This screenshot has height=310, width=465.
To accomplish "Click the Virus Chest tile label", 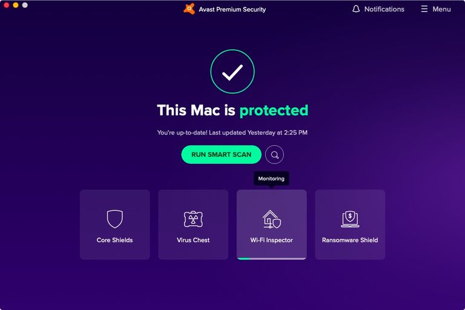I will click(x=193, y=240).
